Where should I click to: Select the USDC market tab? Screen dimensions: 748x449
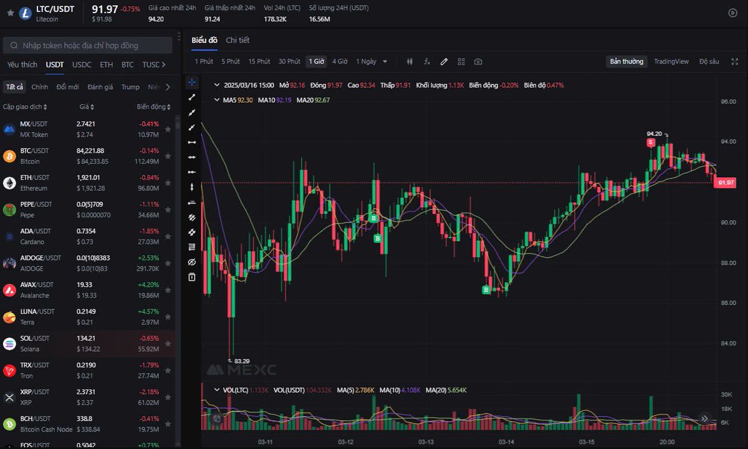click(82, 64)
